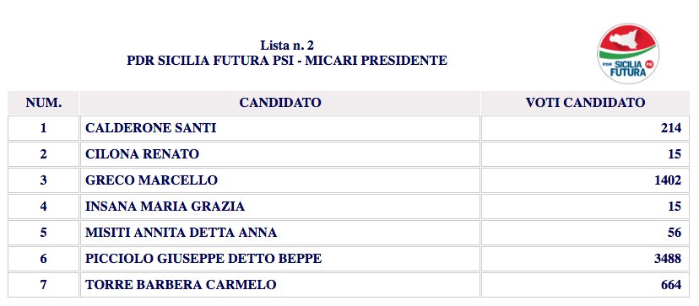
Task: Click candidate CILONA RENATO
Action: (x=142, y=154)
